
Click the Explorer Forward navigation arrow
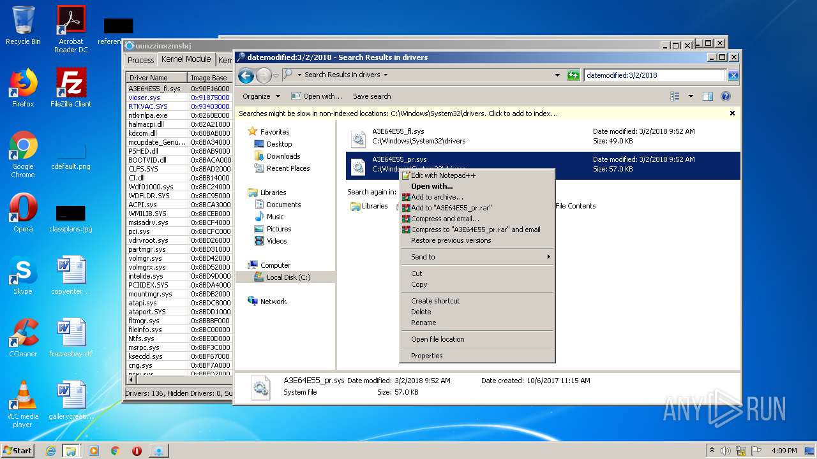(x=264, y=75)
